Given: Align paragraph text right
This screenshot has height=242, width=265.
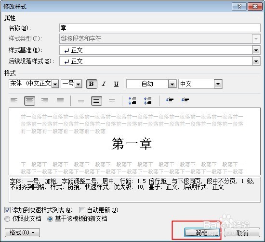Looking at the screenshot, I should [x=45, y=101].
